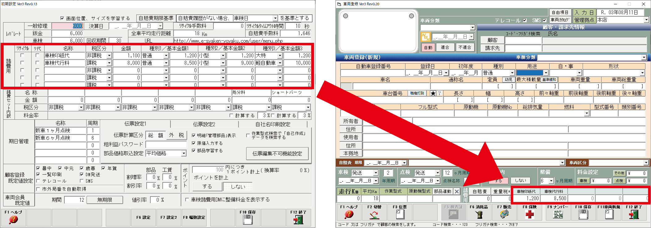The image size is (651, 228).
Task: Click the F8 端数設定 button
Action: (194, 217)
